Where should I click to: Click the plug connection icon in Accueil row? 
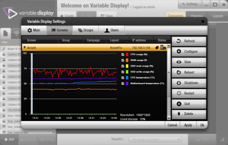pyautogui.click(x=157, y=48)
